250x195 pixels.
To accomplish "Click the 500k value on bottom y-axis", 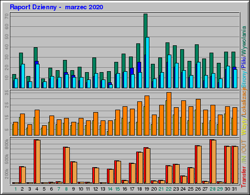I will point(7,159).
